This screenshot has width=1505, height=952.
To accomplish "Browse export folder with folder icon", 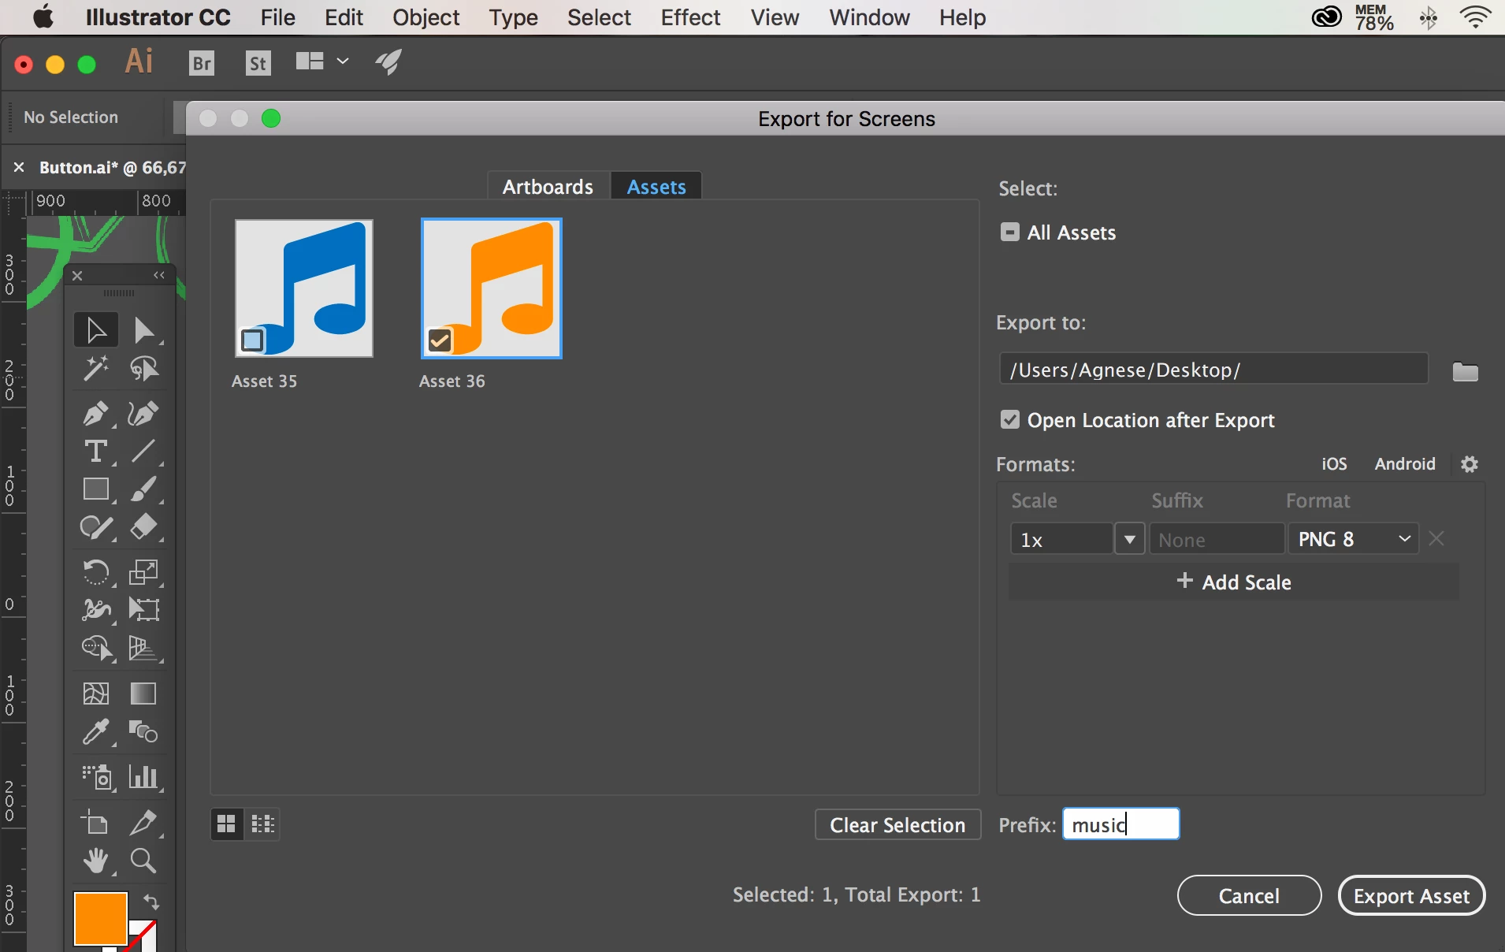I will [1466, 371].
